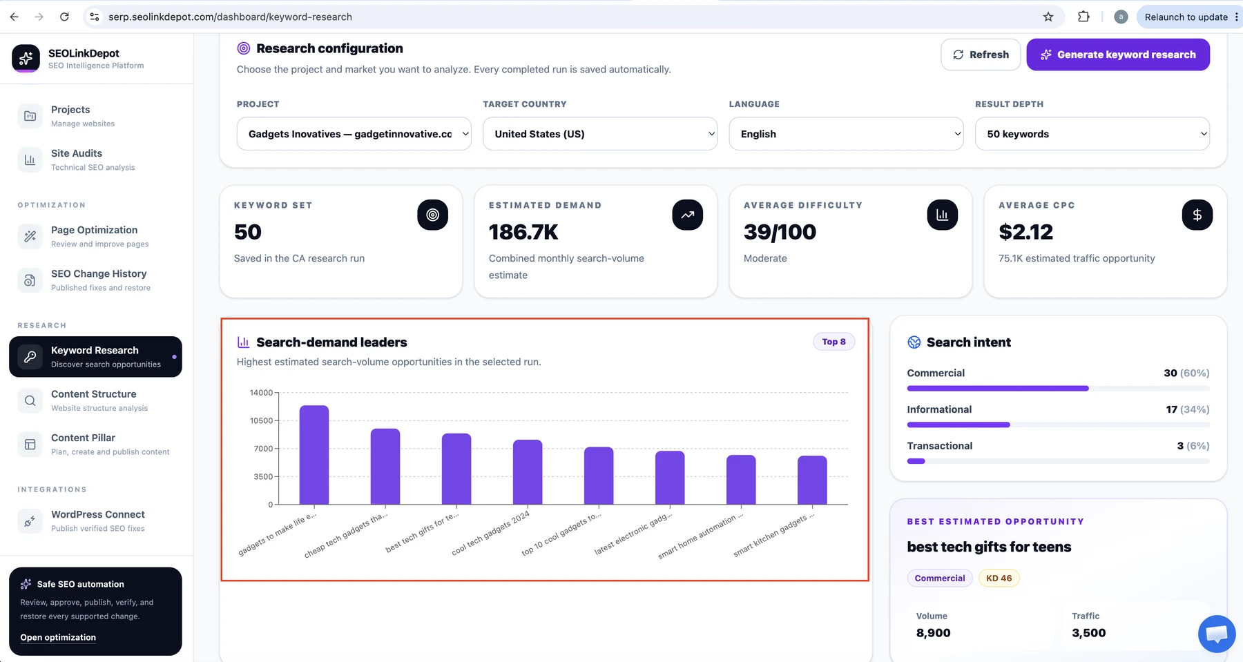Click the Relaunch to update button

click(1186, 17)
